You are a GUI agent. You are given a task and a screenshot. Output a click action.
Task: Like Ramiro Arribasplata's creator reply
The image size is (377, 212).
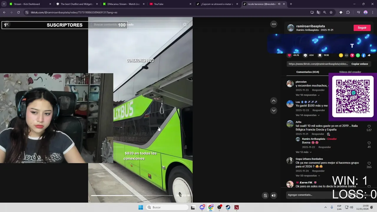[369, 143]
